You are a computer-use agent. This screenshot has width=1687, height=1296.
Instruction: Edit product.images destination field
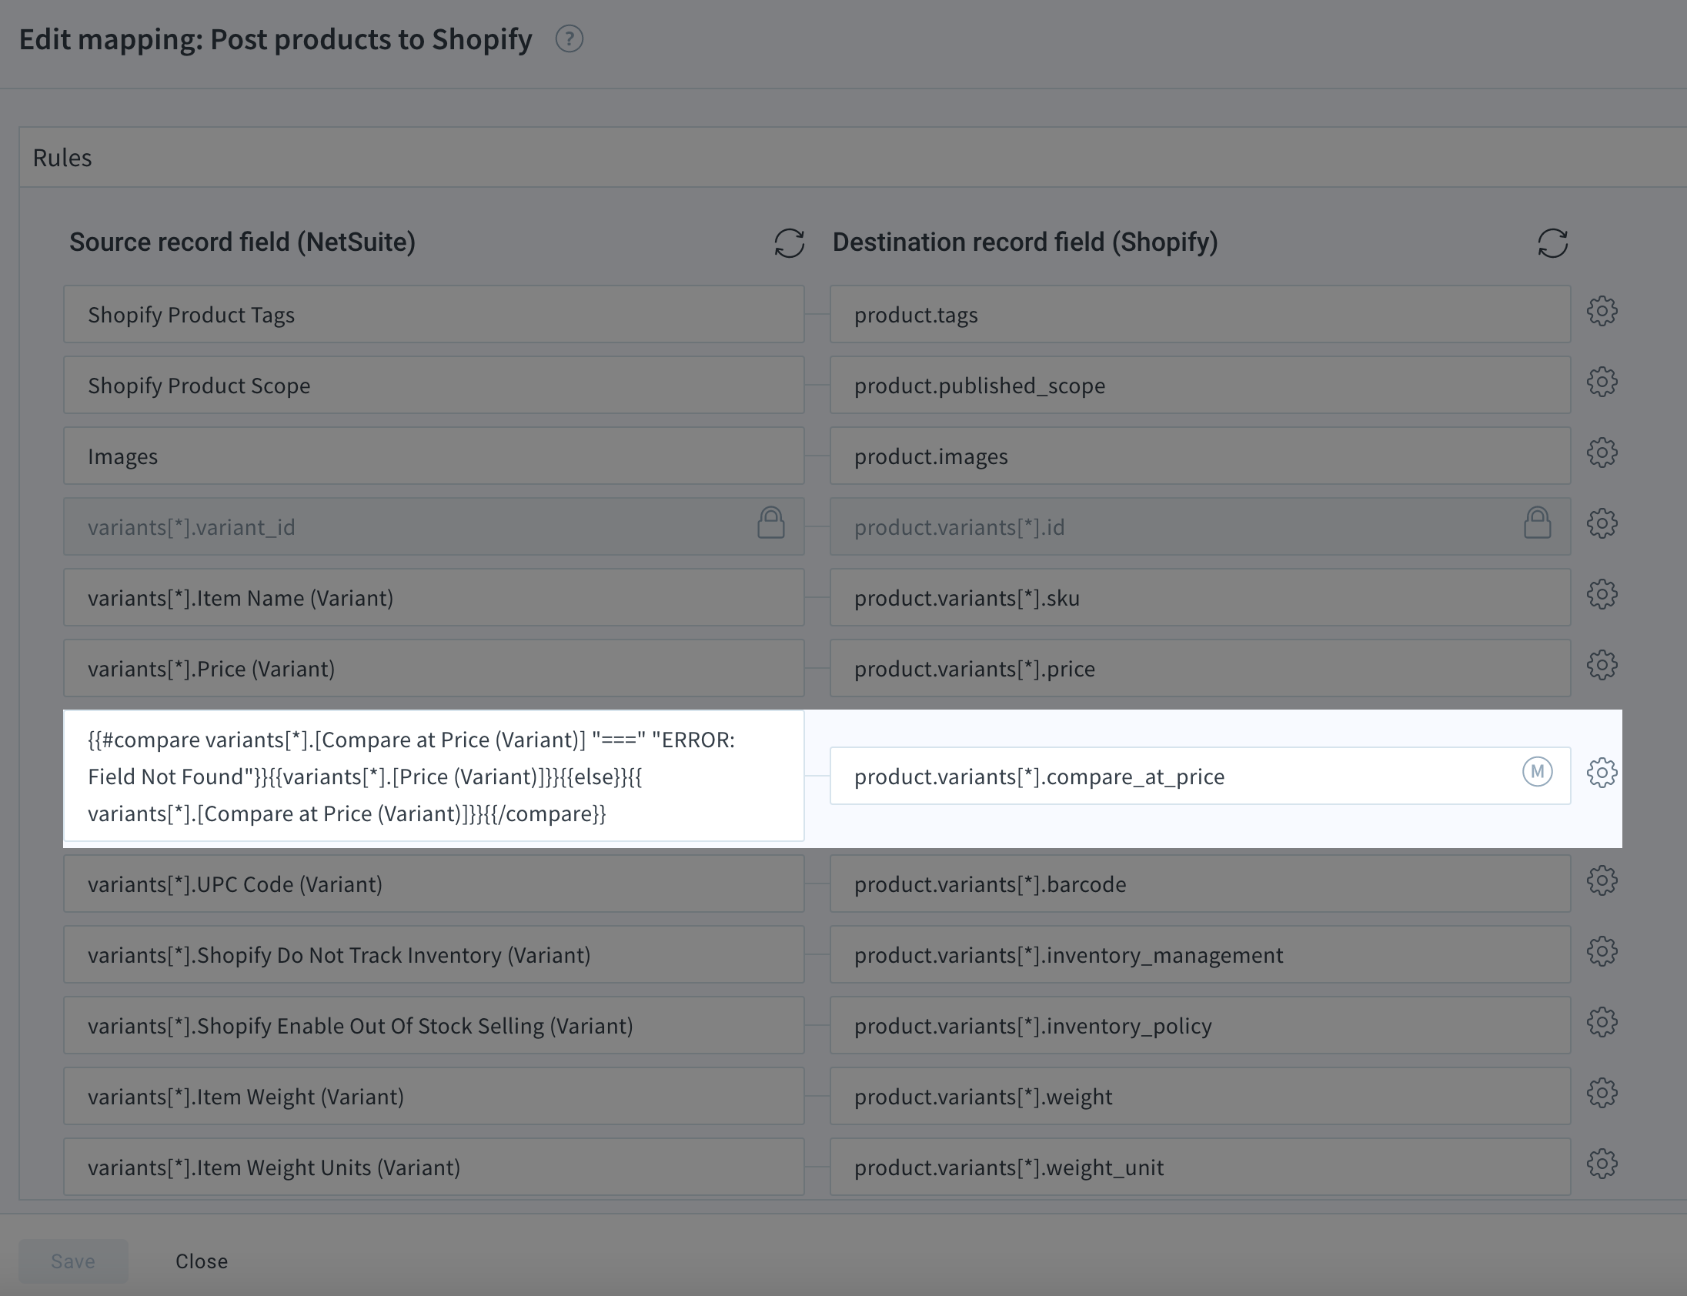1201,456
